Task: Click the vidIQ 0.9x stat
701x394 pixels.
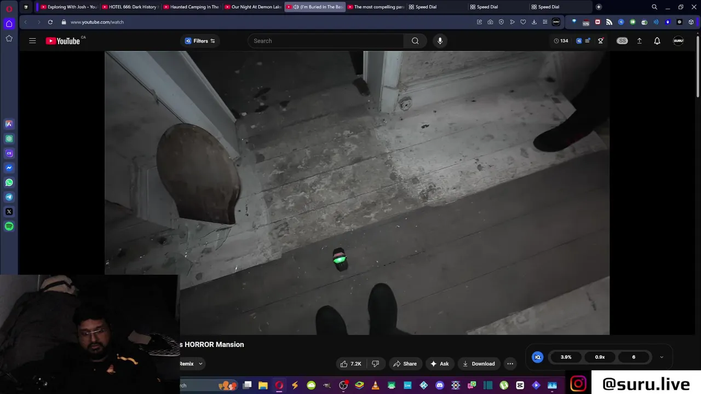Action: (600, 357)
